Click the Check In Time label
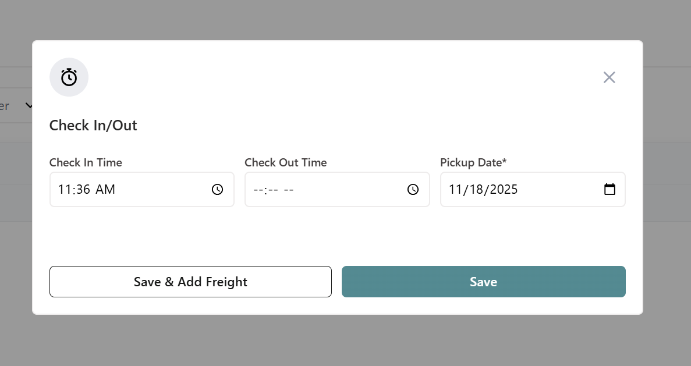This screenshot has width=691, height=366. pyautogui.click(x=86, y=162)
